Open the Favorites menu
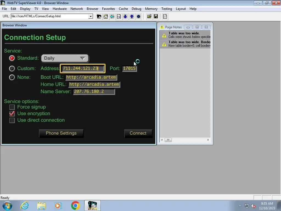 click(x=108, y=9)
